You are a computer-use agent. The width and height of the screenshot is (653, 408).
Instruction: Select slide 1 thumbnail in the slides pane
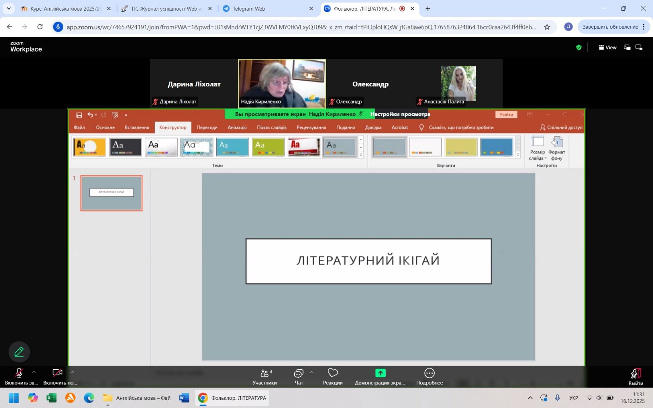point(111,193)
